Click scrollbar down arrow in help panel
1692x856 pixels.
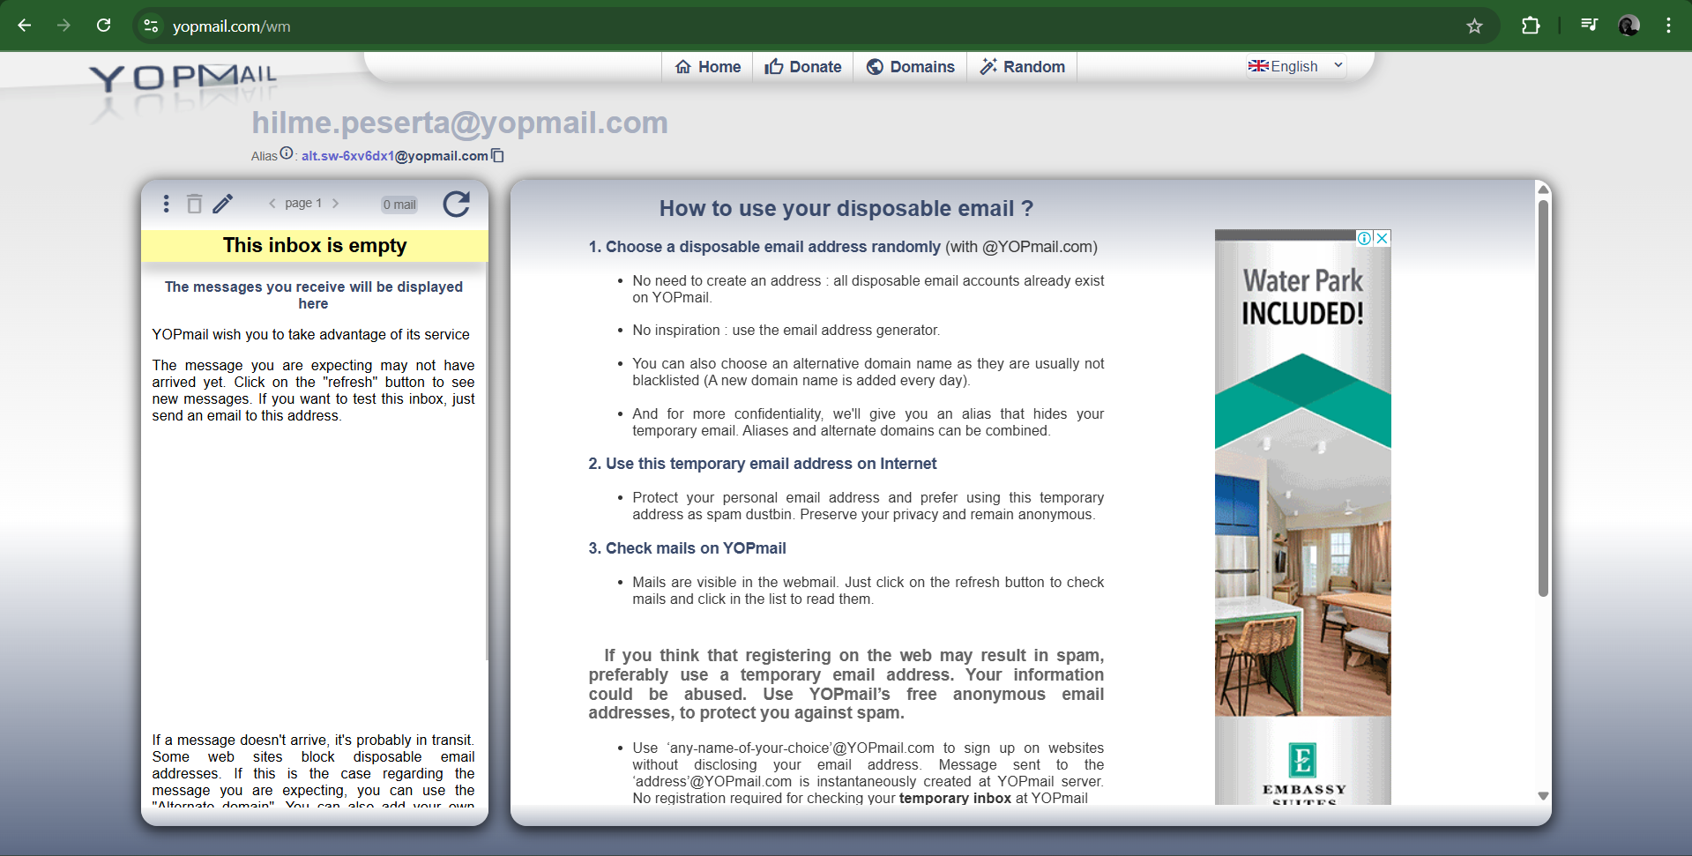[x=1543, y=796]
